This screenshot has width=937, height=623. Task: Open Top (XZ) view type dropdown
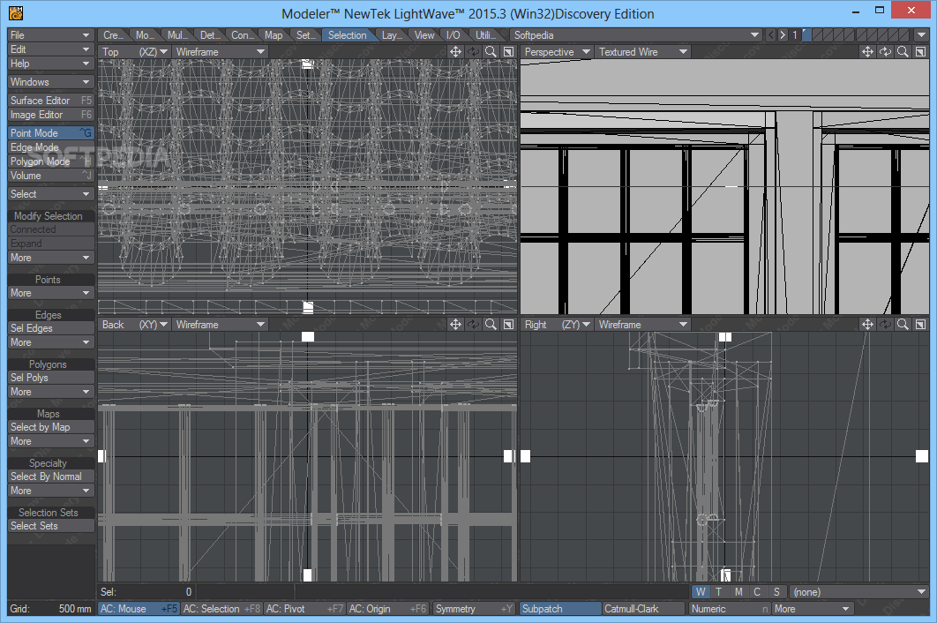(x=134, y=52)
